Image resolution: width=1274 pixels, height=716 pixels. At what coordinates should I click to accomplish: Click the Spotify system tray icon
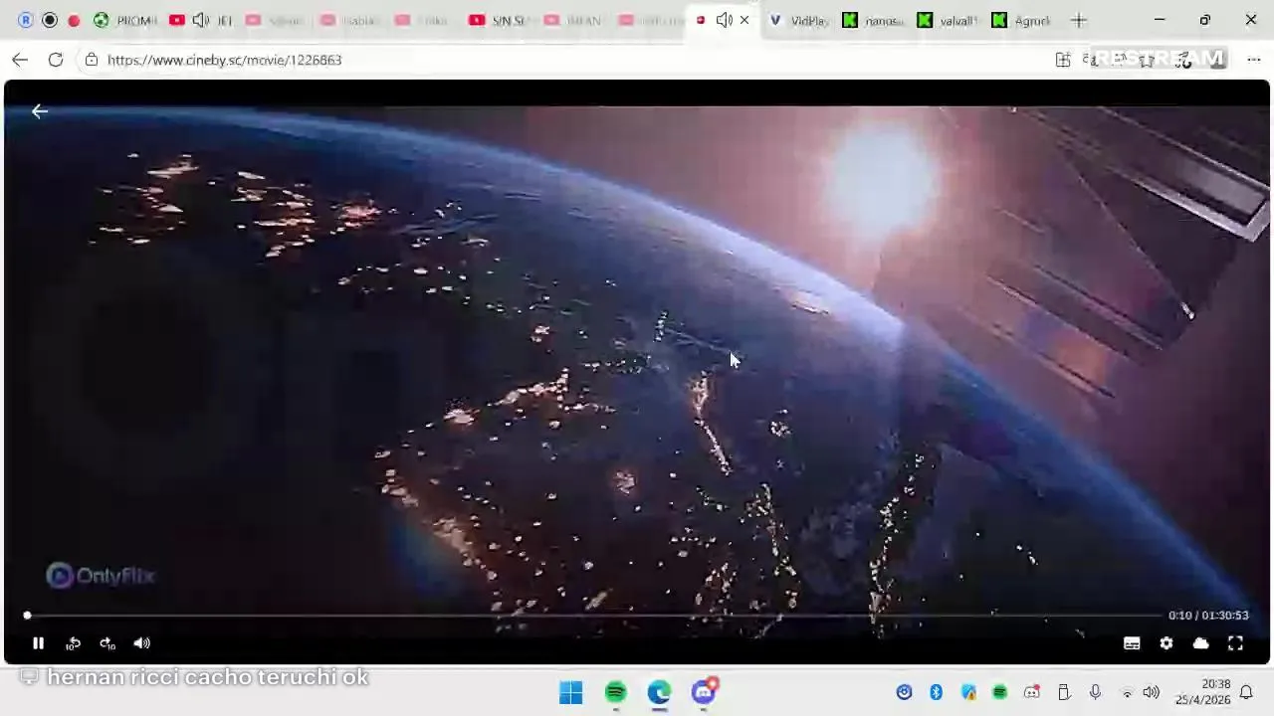point(999,692)
